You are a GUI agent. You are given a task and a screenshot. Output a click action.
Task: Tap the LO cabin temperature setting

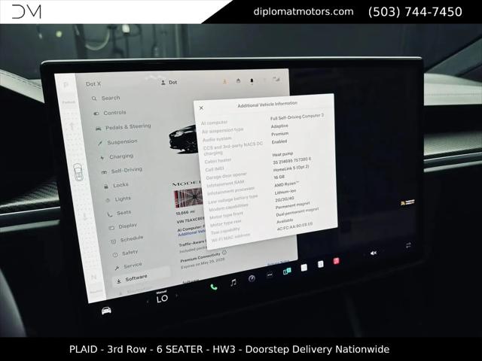point(162,299)
